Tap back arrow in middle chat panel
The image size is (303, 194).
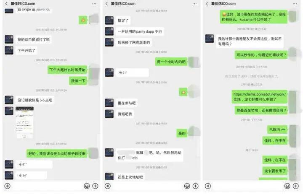point(106,4)
